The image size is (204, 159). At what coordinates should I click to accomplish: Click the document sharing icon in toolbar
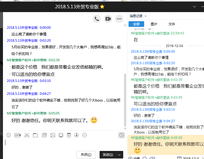point(44,135)
